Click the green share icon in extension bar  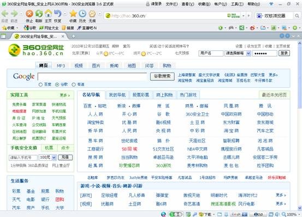241,28
